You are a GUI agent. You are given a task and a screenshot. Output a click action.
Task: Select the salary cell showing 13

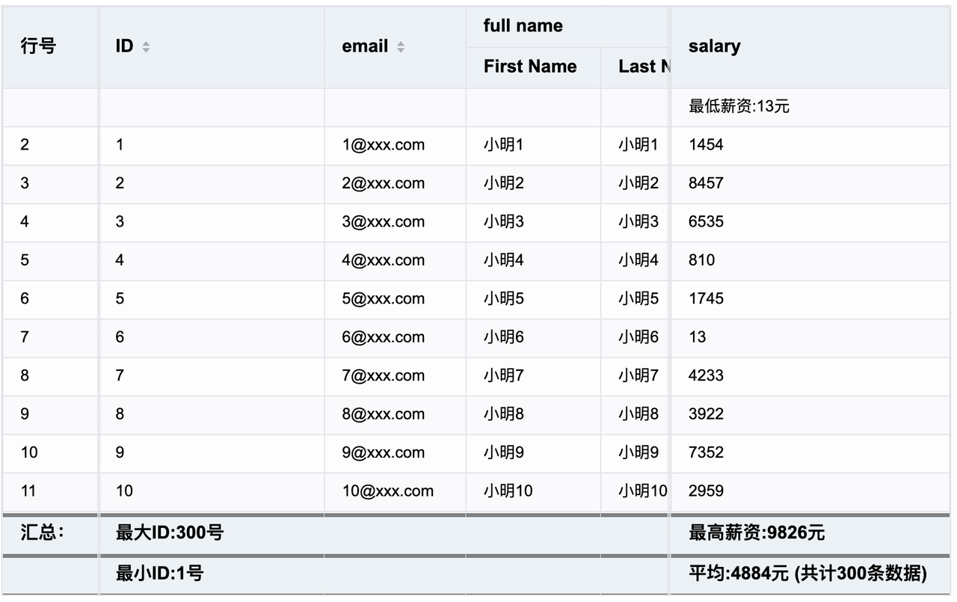pyautogui.click(x=698, y=337)
